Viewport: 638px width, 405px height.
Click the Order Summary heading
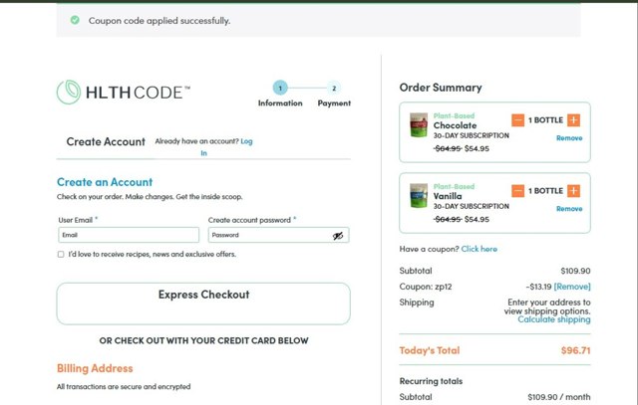441,88
